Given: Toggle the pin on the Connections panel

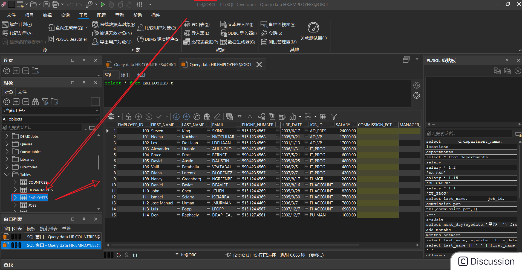Looking at the screenshot, I should [x=84, y=60].
